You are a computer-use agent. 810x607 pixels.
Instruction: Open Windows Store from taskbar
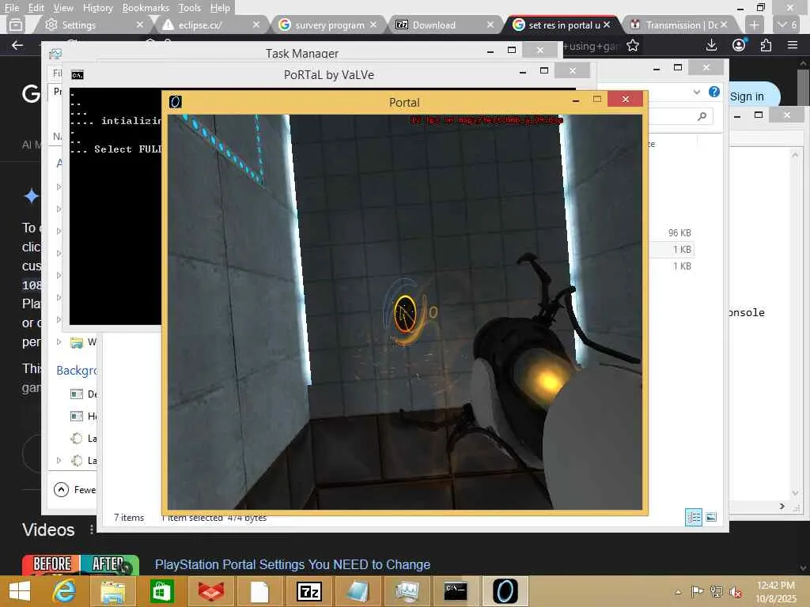click(x=161, y=591)
